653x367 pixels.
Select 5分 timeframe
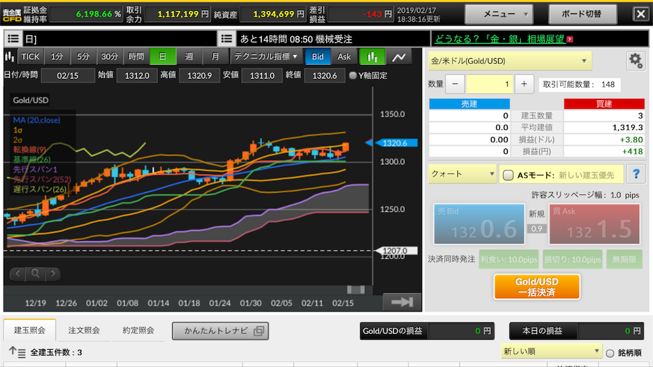[x=83, y=57]
